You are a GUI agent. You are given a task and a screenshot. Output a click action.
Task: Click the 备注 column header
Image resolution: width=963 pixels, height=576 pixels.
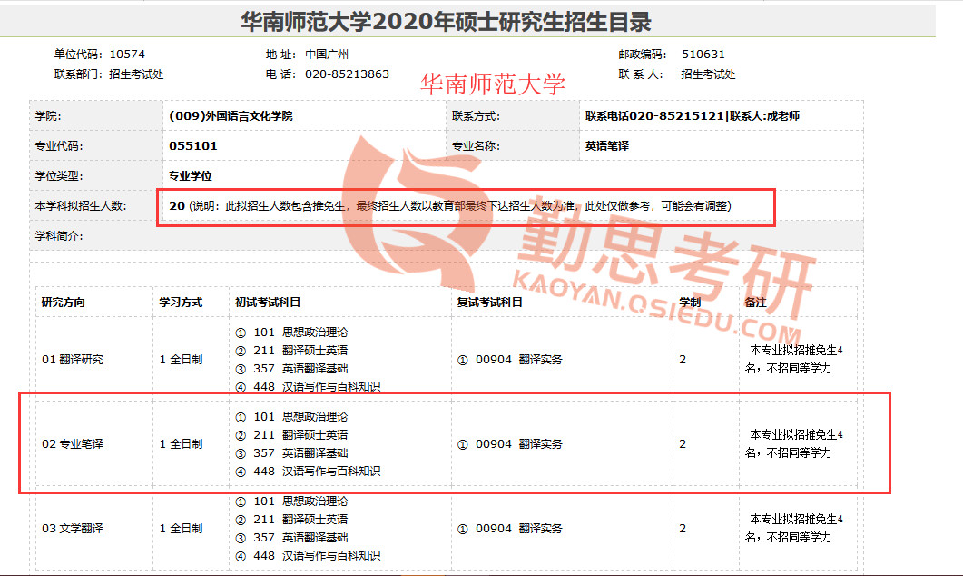755,303
